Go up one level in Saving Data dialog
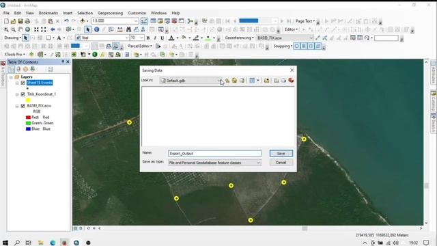The width and height of the screenshot is (437, 246). click(x=227, y=81)
